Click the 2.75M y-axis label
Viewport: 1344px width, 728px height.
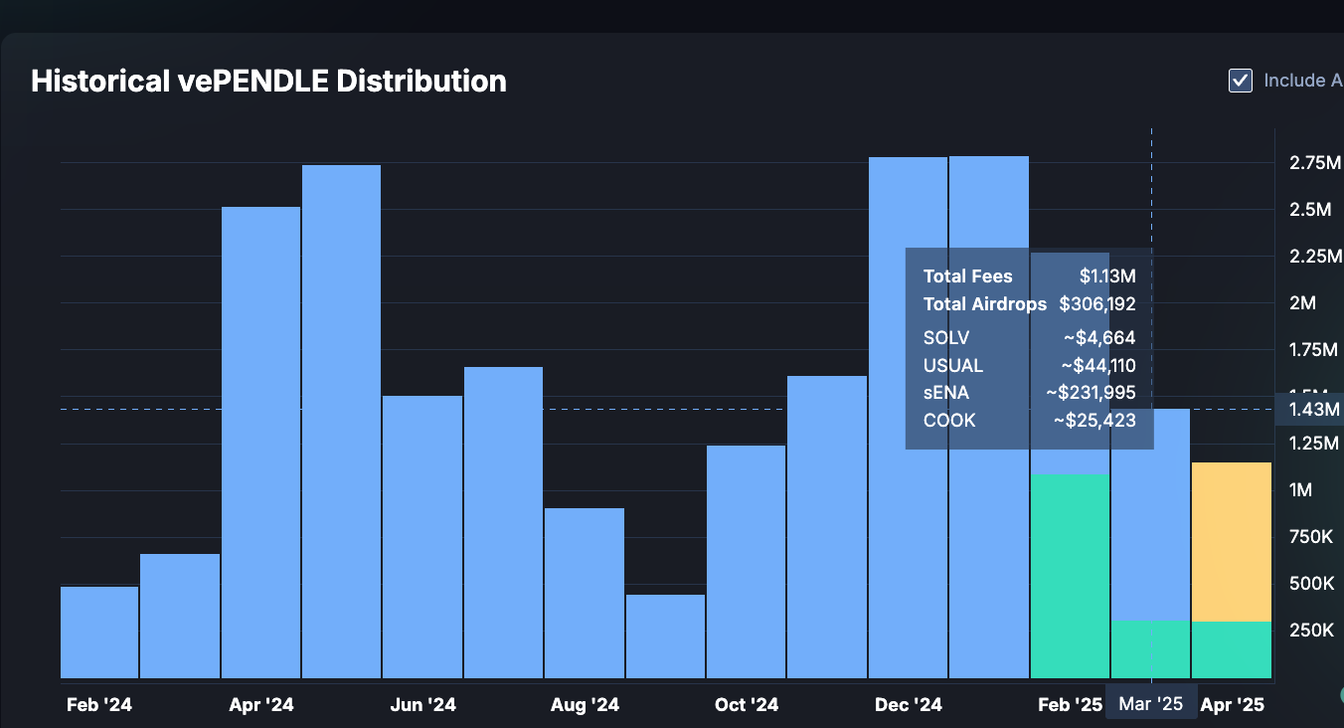click(1315, 163)
